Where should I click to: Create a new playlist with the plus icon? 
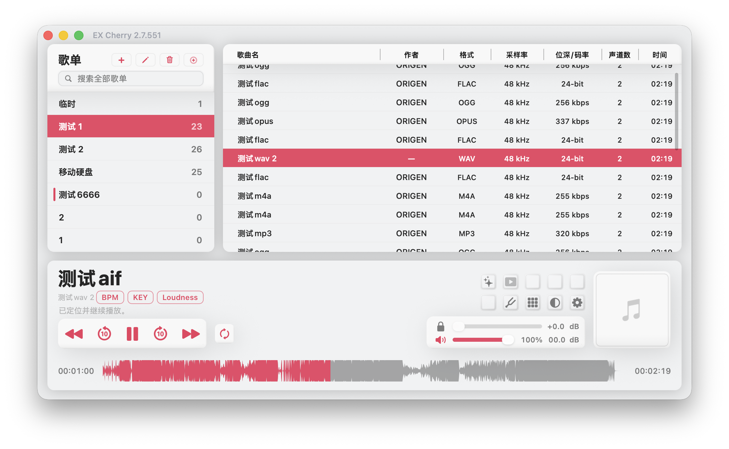pyautogui.click(x=121, y=60)
